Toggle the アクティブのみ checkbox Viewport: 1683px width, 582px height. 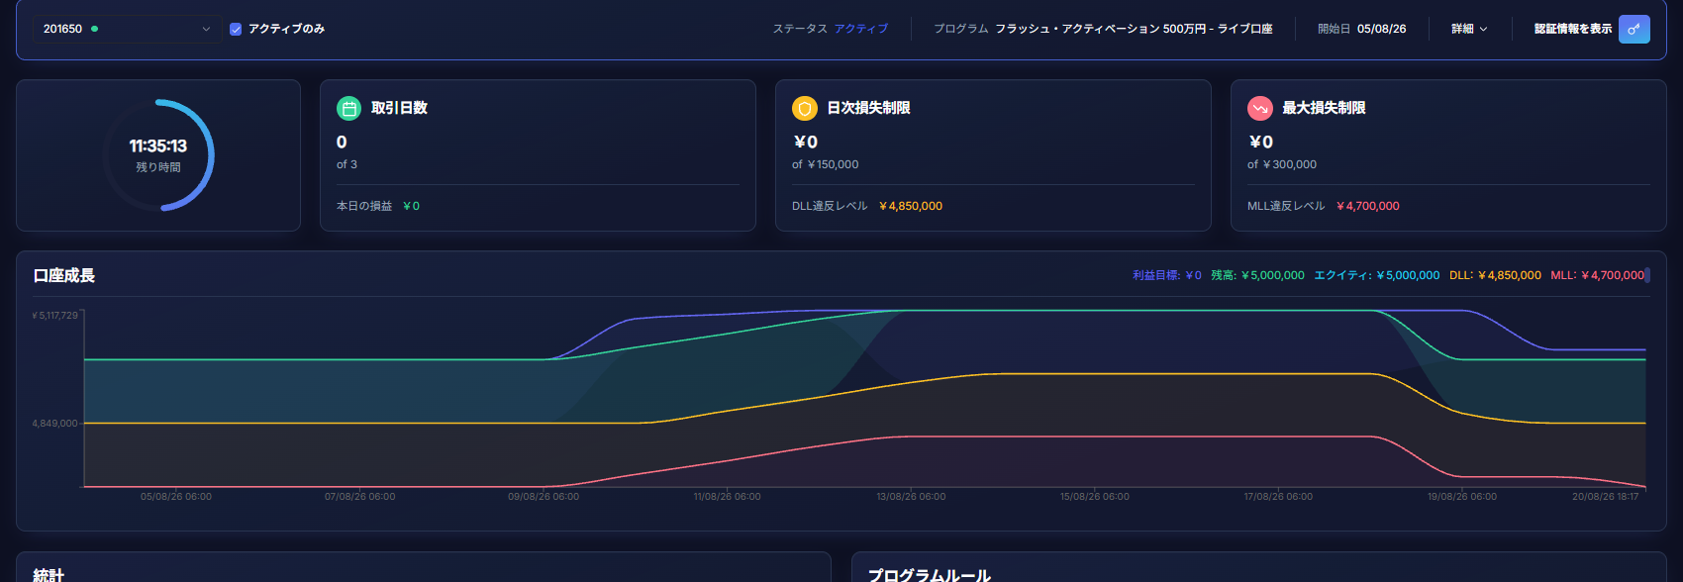pyautogui.click(x=236, y=30)
